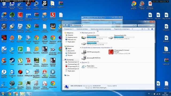Open IObit Uninstaller desktop shortcut
Screen dimensions: 171x96
(12, 17)
